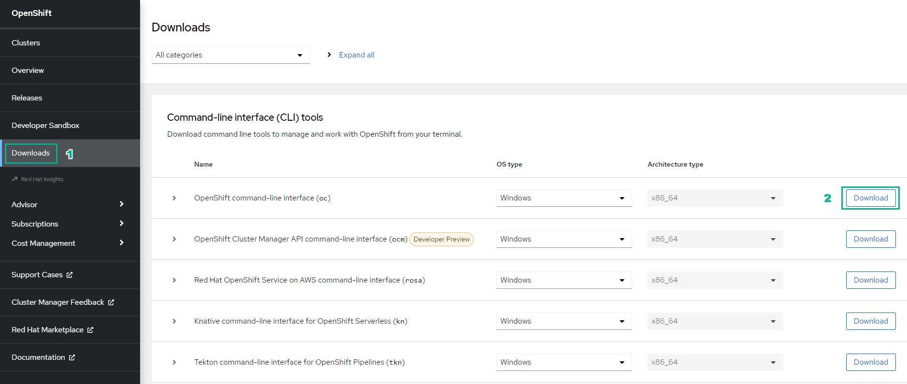Go to Developer Sandbox in sidebar
This screenshot has height=384, width=907.
pos(45,126)
